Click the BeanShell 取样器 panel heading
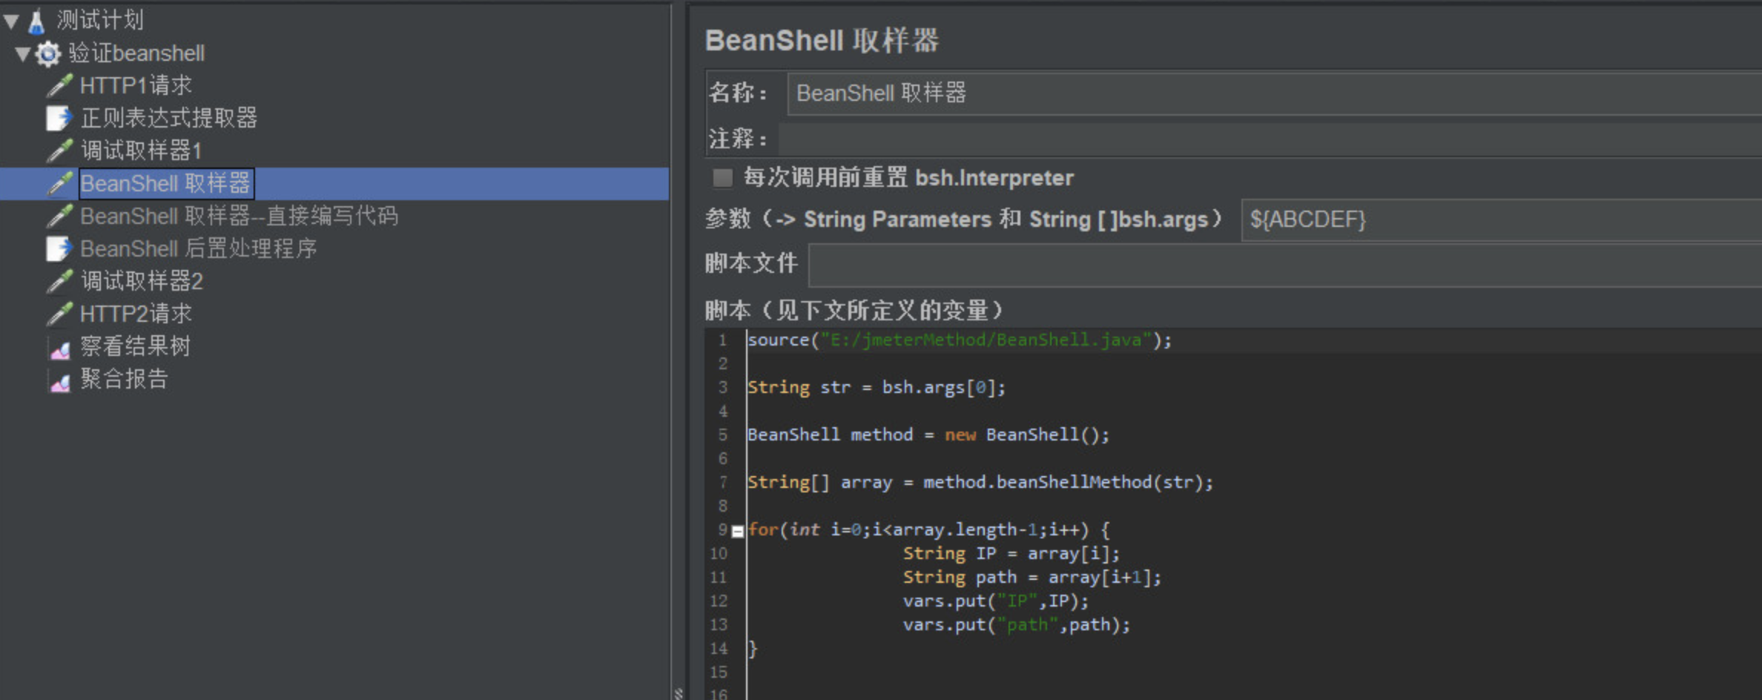 point(822,41)
